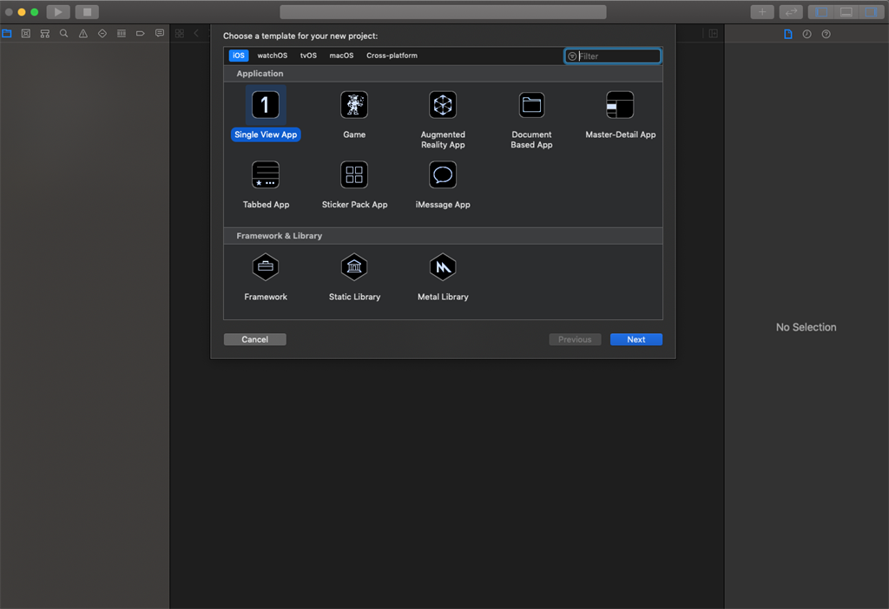Click the Framework & Library section header
The height and width of the screenshot is (609, 889).
point(443,236)
